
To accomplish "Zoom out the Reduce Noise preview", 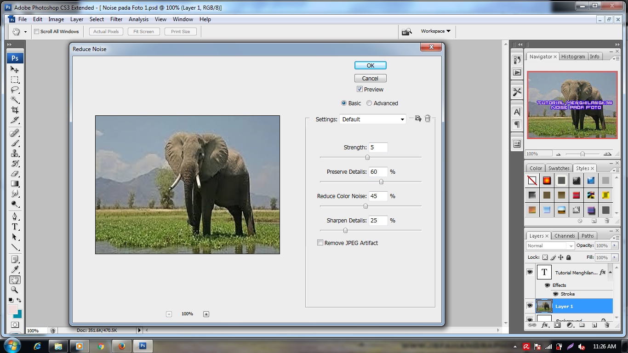I will pos(169,314).
